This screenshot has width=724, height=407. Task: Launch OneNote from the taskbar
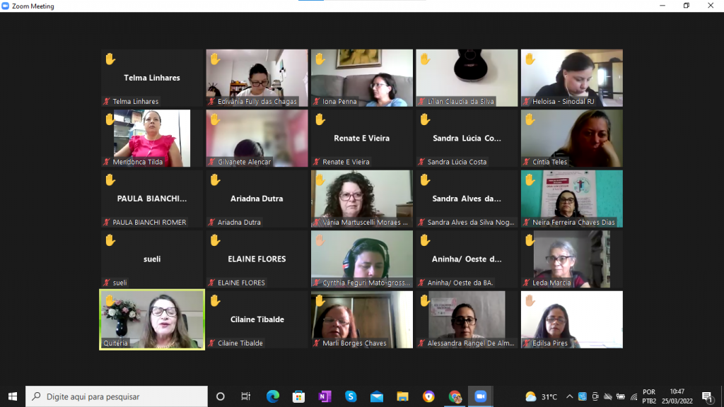[325, 396]
